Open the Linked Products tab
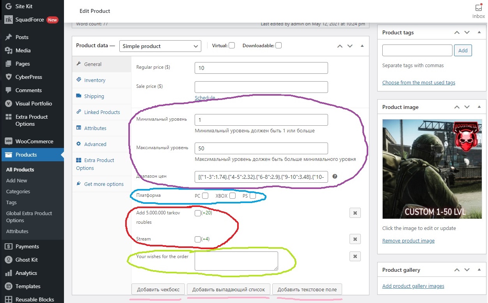This screenshot has height=303, width=488. pos(102,112)
